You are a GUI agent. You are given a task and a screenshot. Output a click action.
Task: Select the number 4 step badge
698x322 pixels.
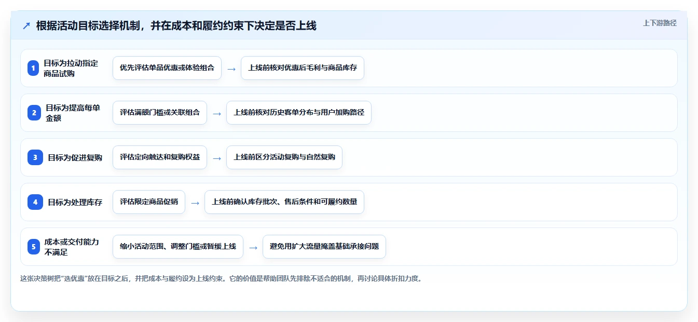coord(35,202)
